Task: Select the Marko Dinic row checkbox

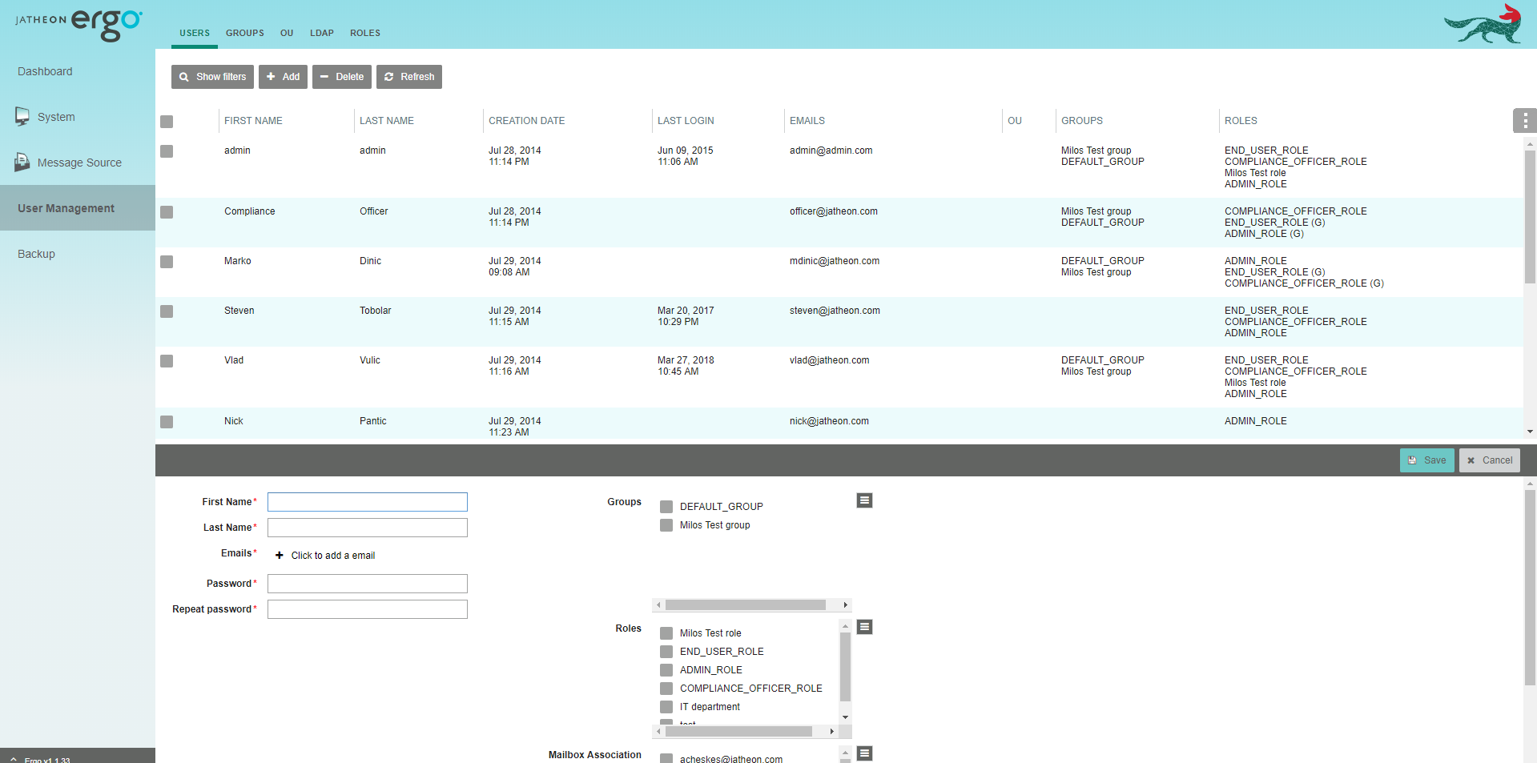Action: (x=167, y=262)
